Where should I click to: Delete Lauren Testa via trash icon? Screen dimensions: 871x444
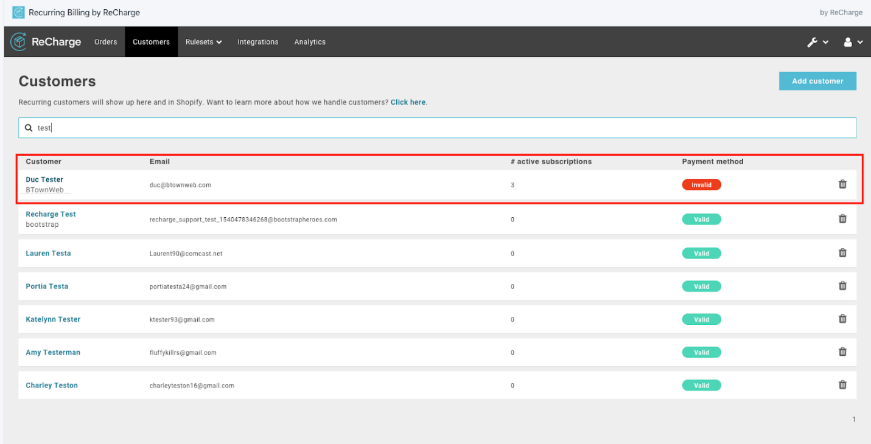point(842,252)
